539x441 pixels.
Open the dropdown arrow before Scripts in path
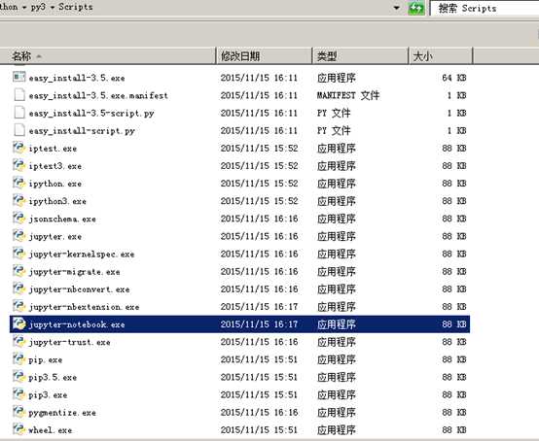[53, 7]
